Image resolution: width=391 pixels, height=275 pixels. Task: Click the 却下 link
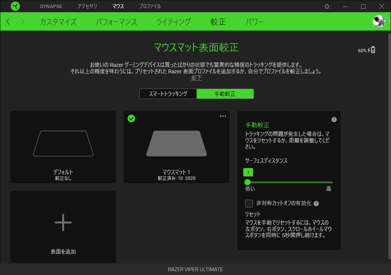(x=196, y=78)
